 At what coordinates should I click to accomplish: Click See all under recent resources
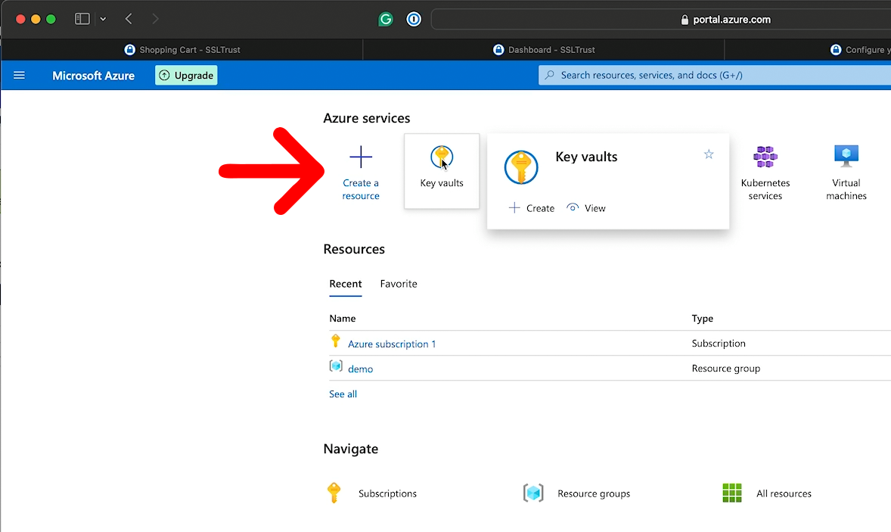[x=343, y=394]
